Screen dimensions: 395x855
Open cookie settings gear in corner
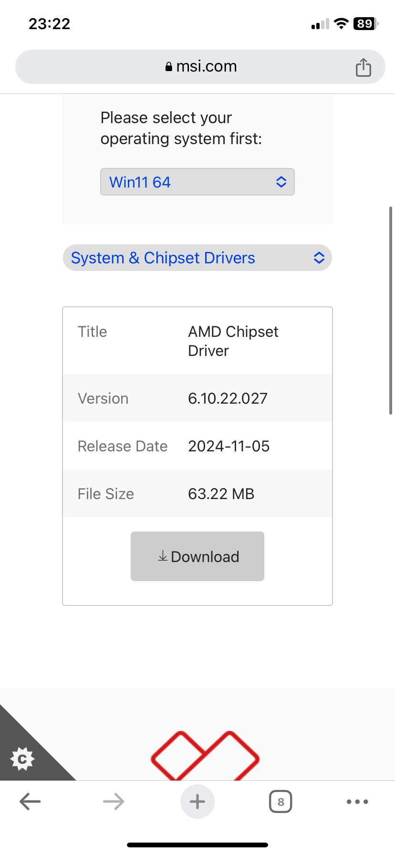[22, 758]
